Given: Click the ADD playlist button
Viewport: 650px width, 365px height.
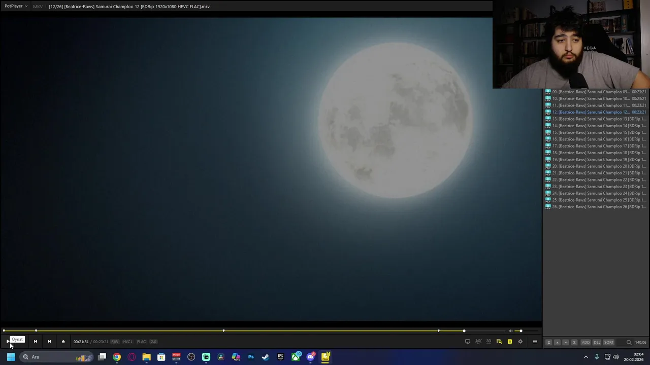Looking at the screenshot, I should coord(586,342).
